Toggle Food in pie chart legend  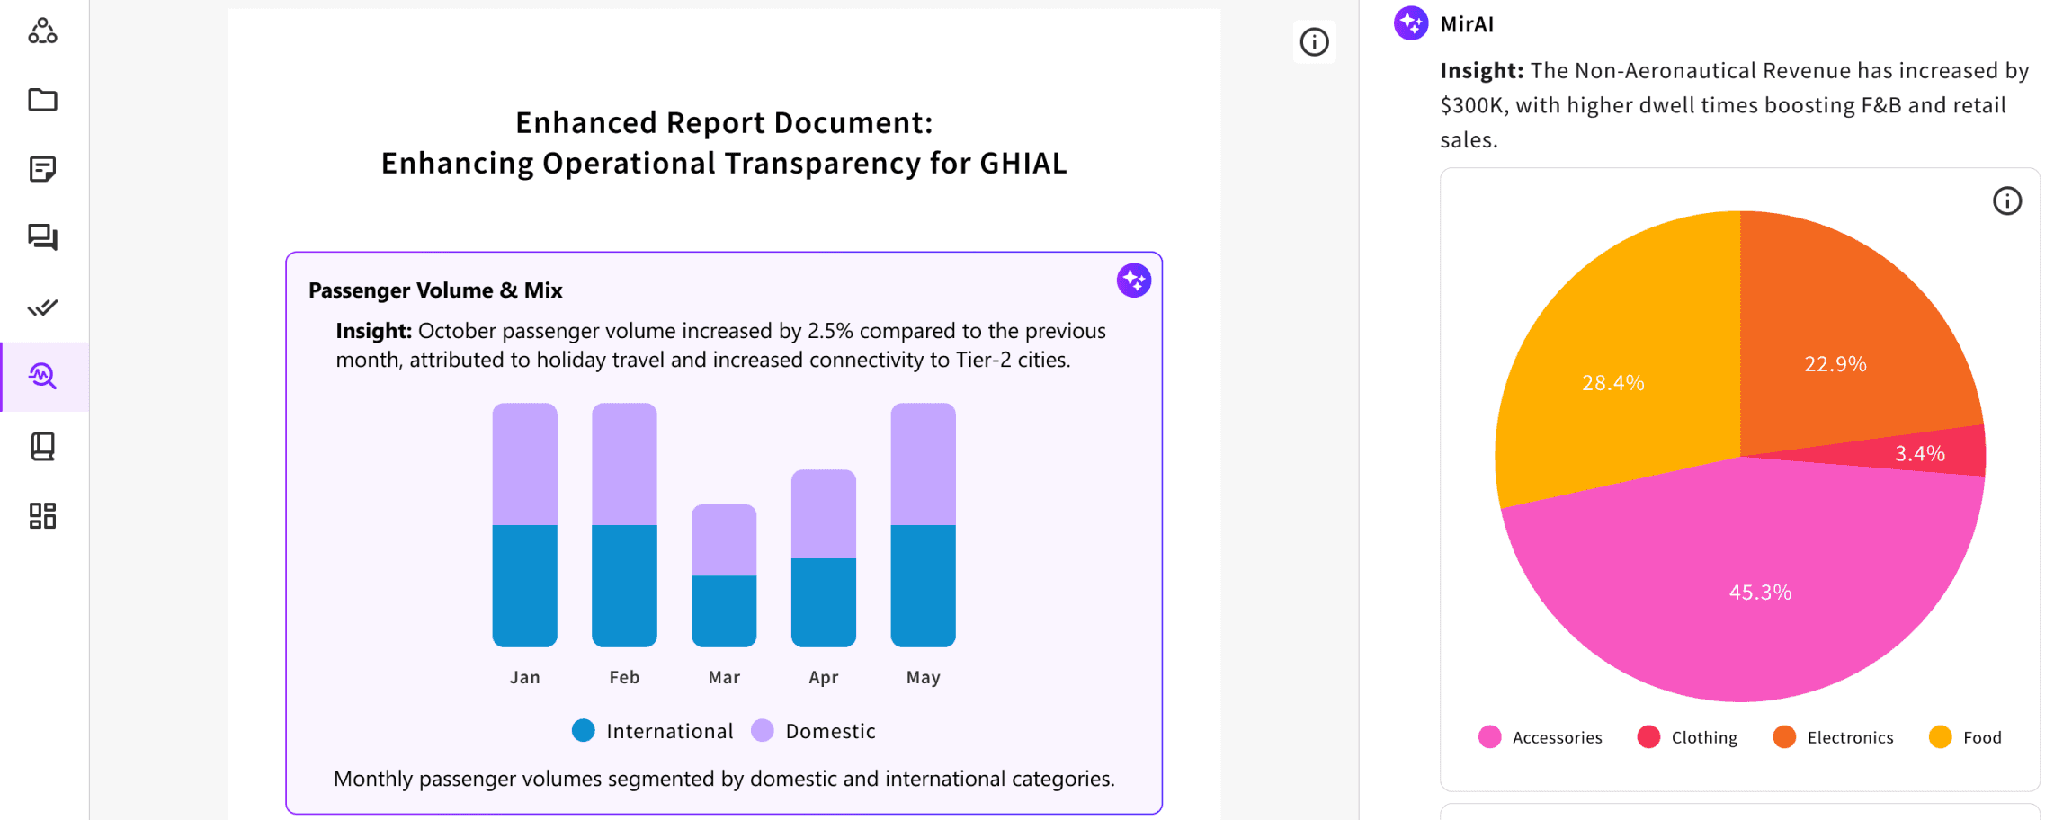point(1965,737)
